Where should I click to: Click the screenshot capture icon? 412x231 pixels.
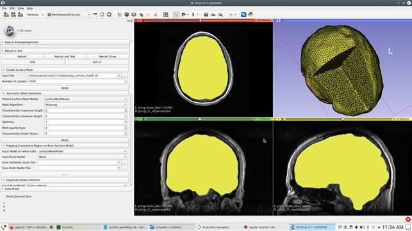point(206,15)
